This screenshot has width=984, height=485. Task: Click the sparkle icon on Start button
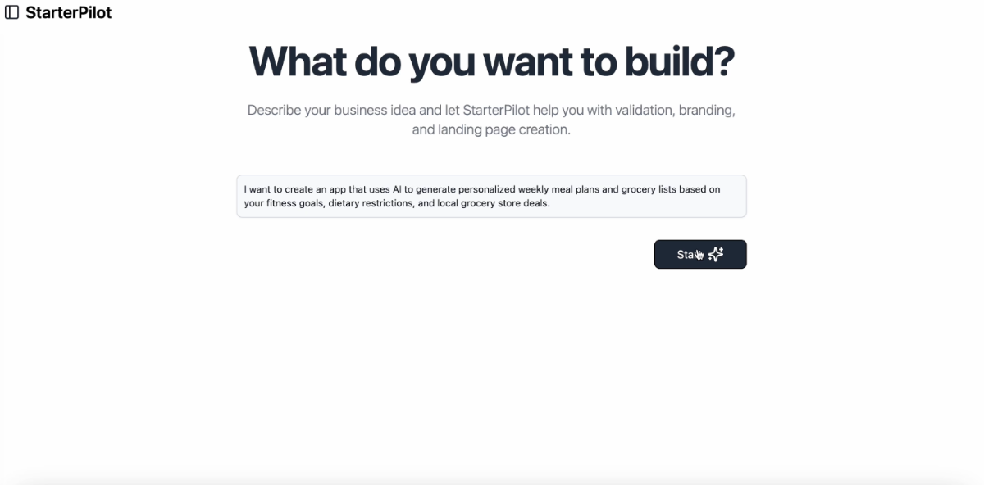(x=716, y=254)
